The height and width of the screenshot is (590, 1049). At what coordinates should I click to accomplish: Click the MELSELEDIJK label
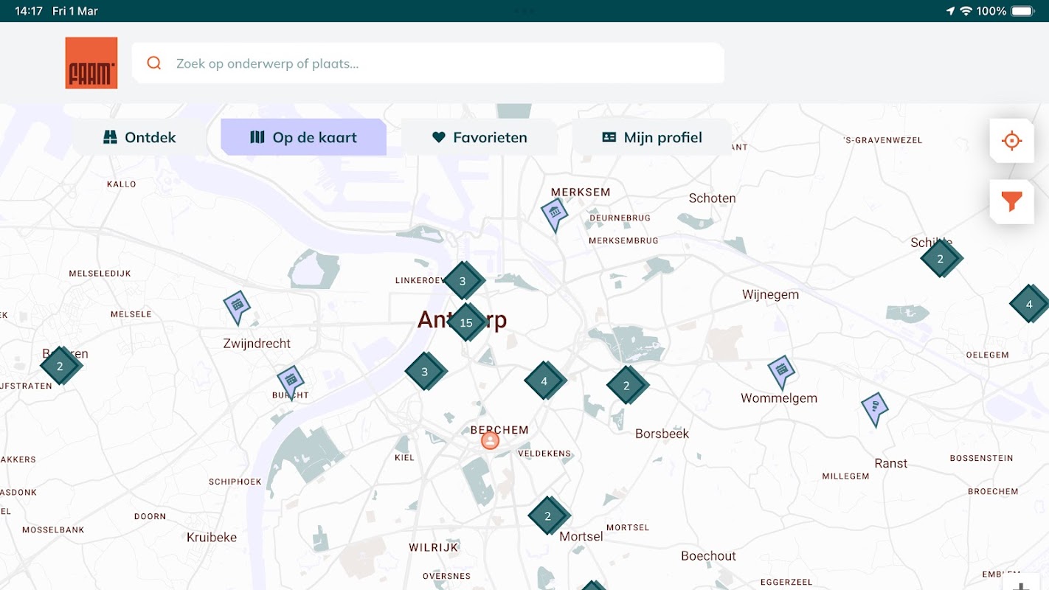[x=100, y=274]
